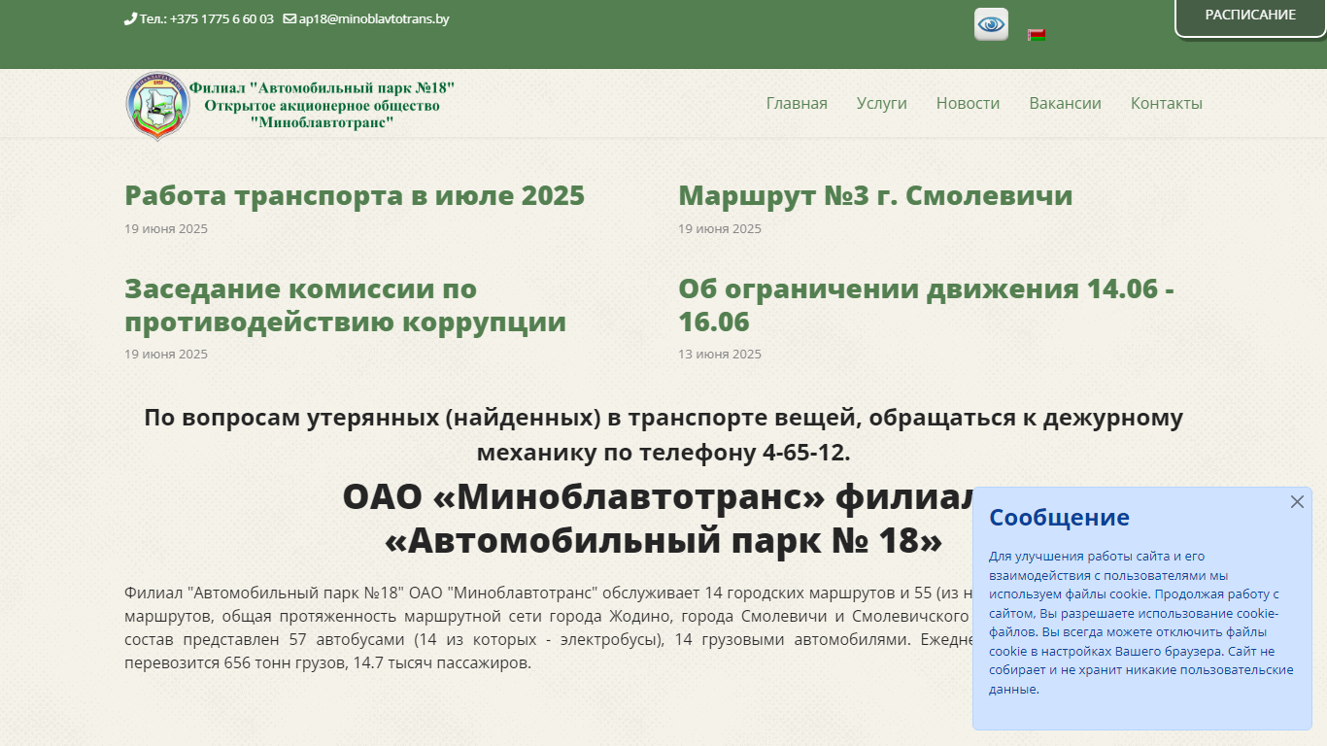Click the lost items notice with phone 4-65-12
The width and height of the screenshot is (1327, 746).
coord(663,435)
